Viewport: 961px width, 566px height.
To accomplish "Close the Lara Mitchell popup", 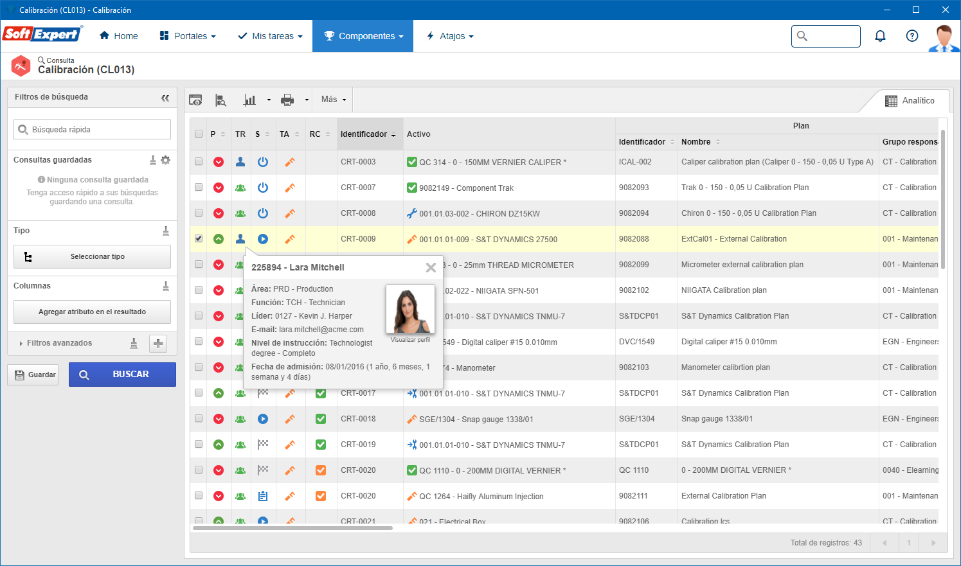I will pyautogui.click(x=431, y=267).
